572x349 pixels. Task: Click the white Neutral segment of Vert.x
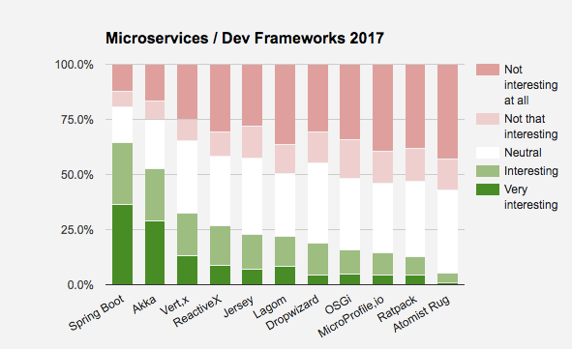click(x=187, y=177)
